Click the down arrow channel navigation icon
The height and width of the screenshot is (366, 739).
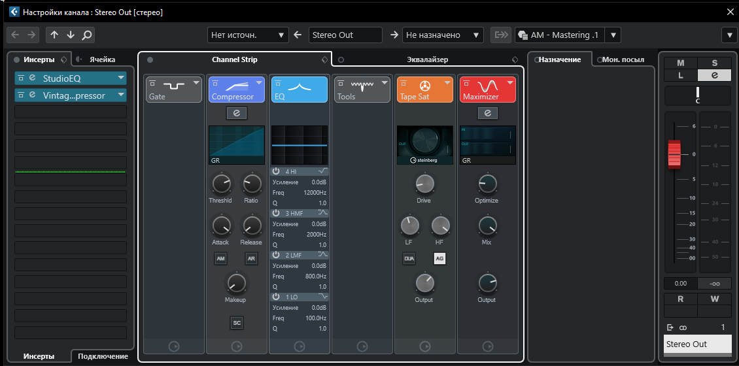click(x=70, y=35)
